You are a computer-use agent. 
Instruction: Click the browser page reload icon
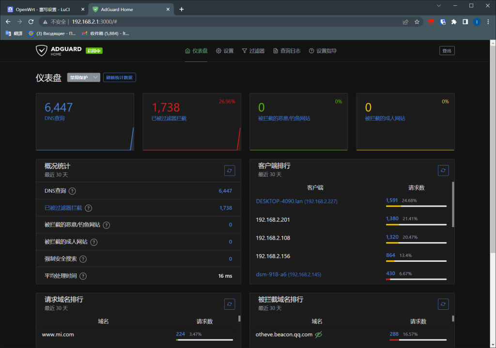coord(31,21)
